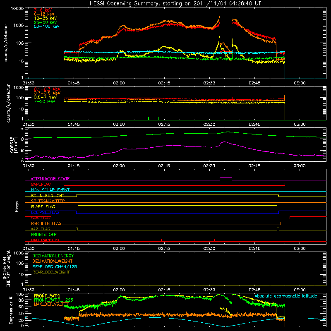Select the "12-25 keV" legend label
This screenshot has width=331, height=331.
click(46, 18)
